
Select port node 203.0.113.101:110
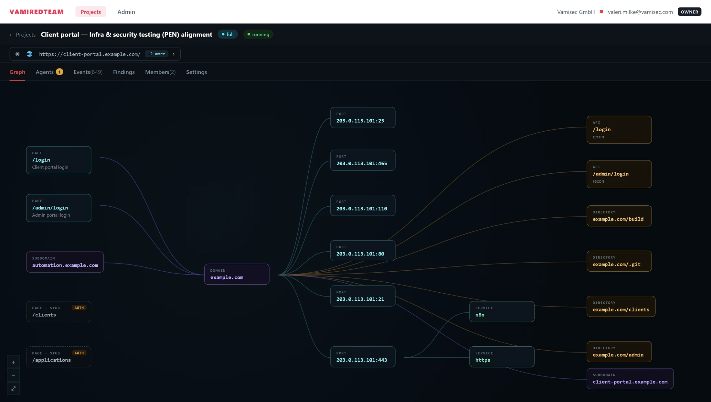(x=363, y=205)
